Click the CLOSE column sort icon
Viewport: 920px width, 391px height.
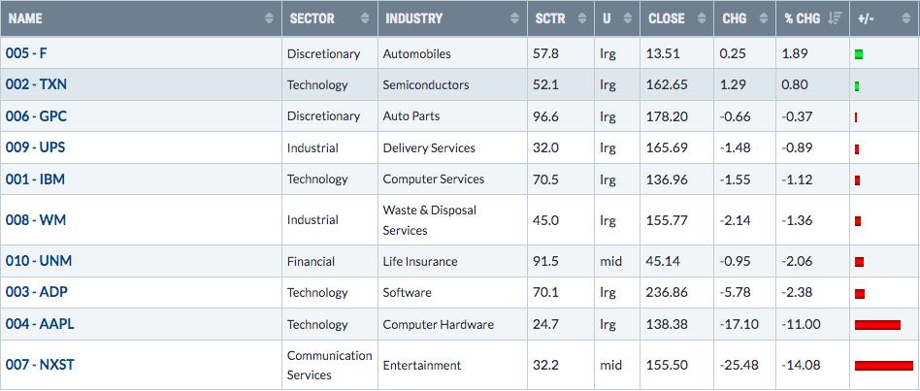tap(701, 18)
